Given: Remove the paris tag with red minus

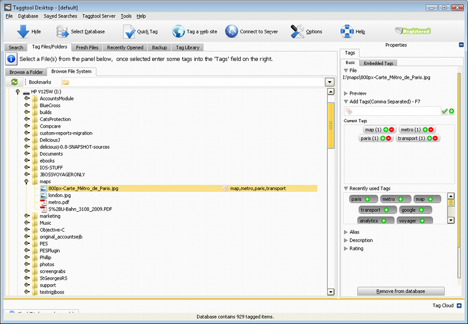Looking at the screenshot, I should click(x=388, y=138).
